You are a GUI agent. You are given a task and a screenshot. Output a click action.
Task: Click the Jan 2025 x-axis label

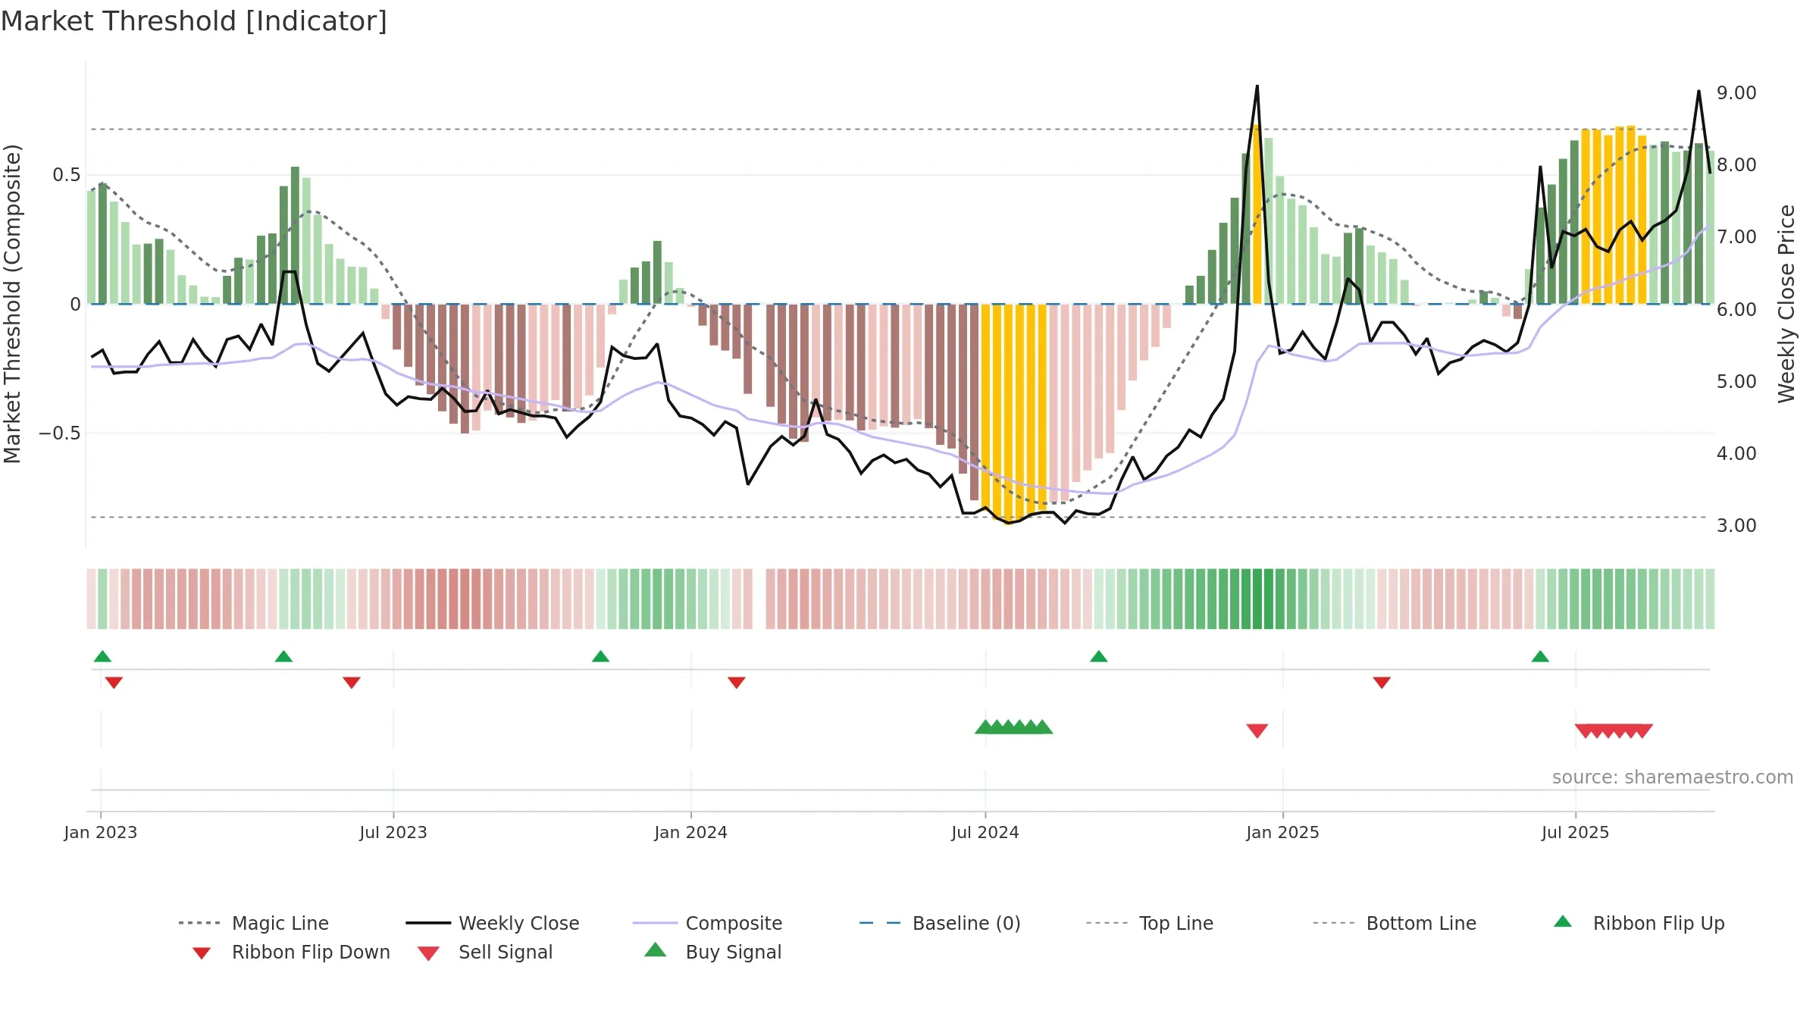[x=1283, y=832]
